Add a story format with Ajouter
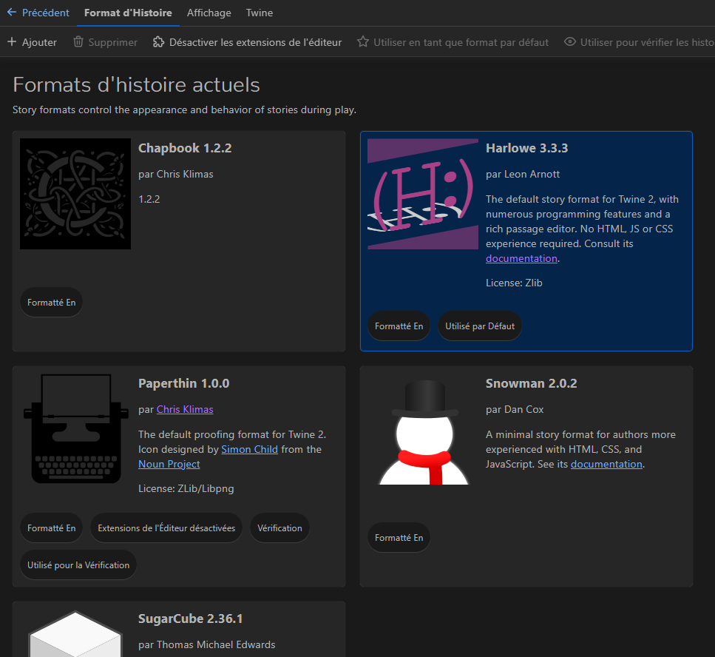Image resolution: width=715 pixels, height=657 pixels. (32, 42)
